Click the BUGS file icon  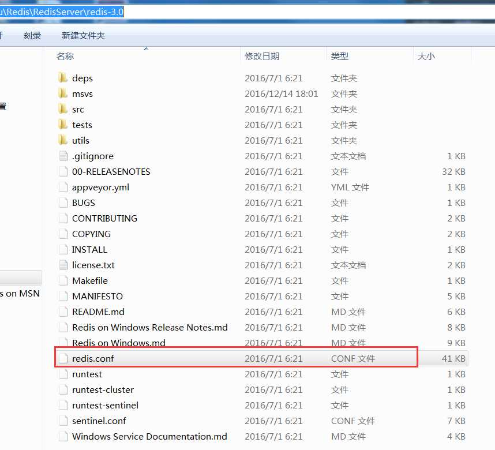pos(63,202)
